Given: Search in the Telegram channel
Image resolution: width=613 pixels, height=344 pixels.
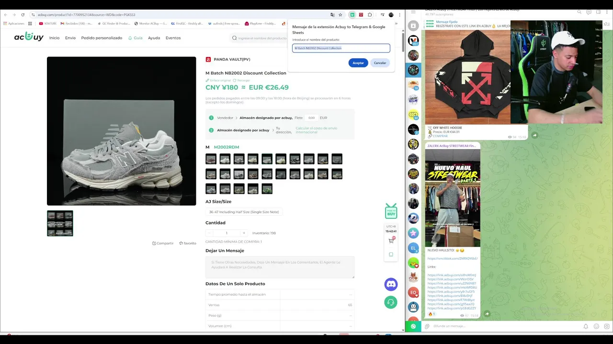Looking at the screenshot, I should [x=579, y=11].
